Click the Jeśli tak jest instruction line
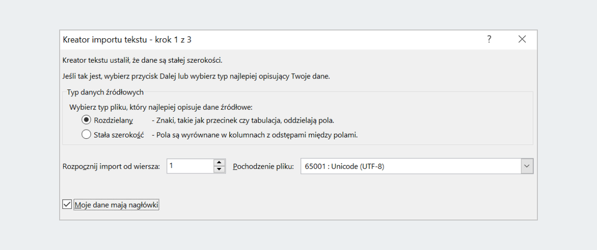 197,77
